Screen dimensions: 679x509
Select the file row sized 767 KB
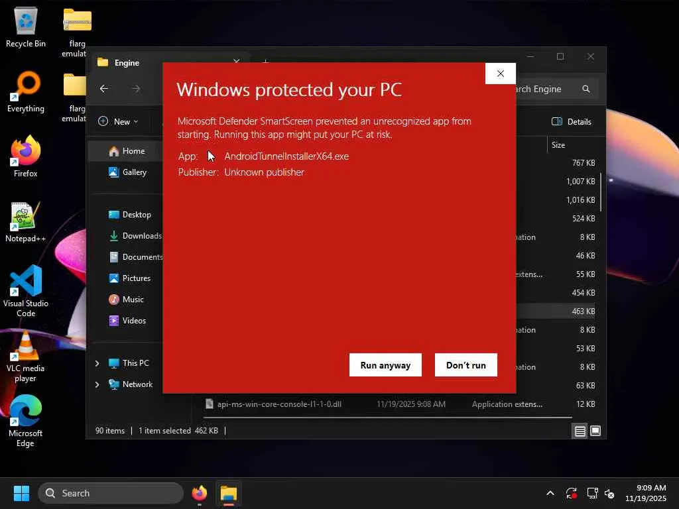[556, 163]
